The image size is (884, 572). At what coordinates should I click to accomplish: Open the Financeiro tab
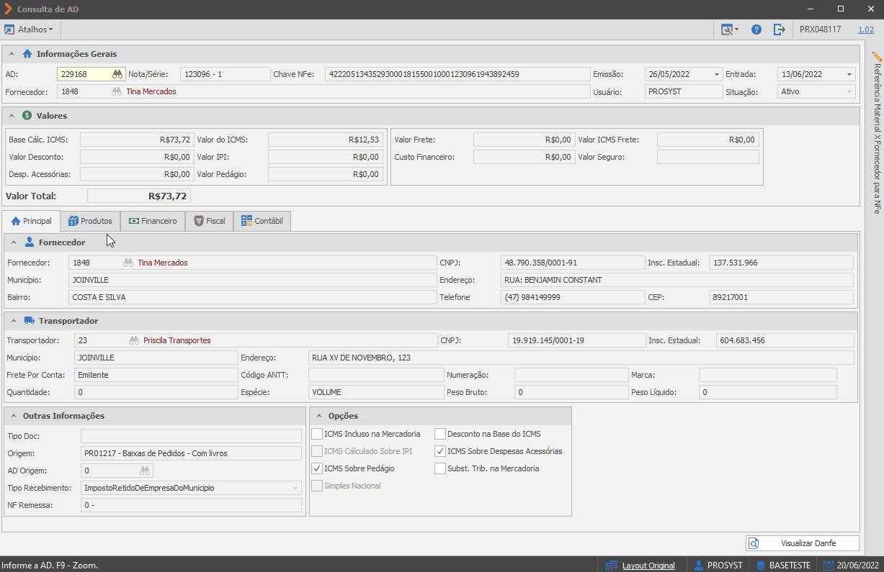[153, 221]
